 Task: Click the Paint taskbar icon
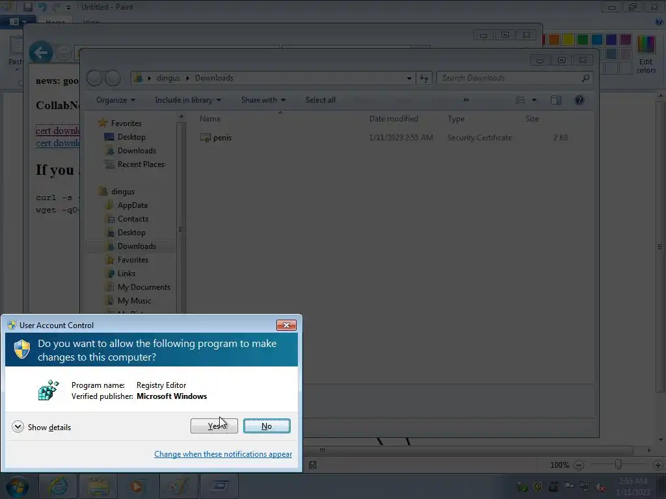click(x=178, y=486)
